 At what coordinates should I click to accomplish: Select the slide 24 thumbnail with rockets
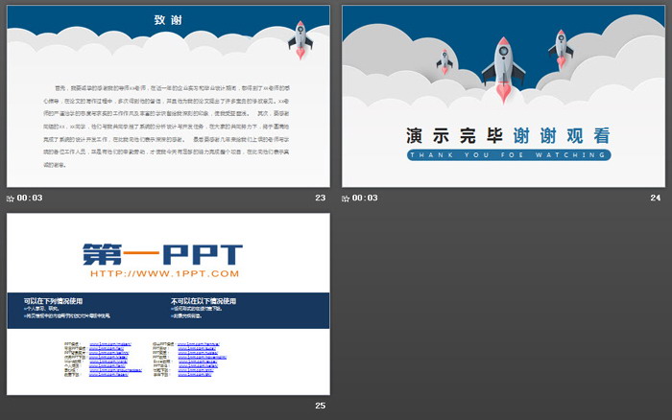pyautogui.click(x=504, y=96)
